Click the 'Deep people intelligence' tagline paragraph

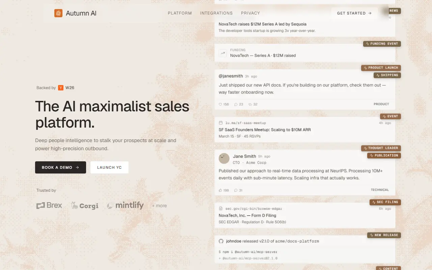coord(106,144)
